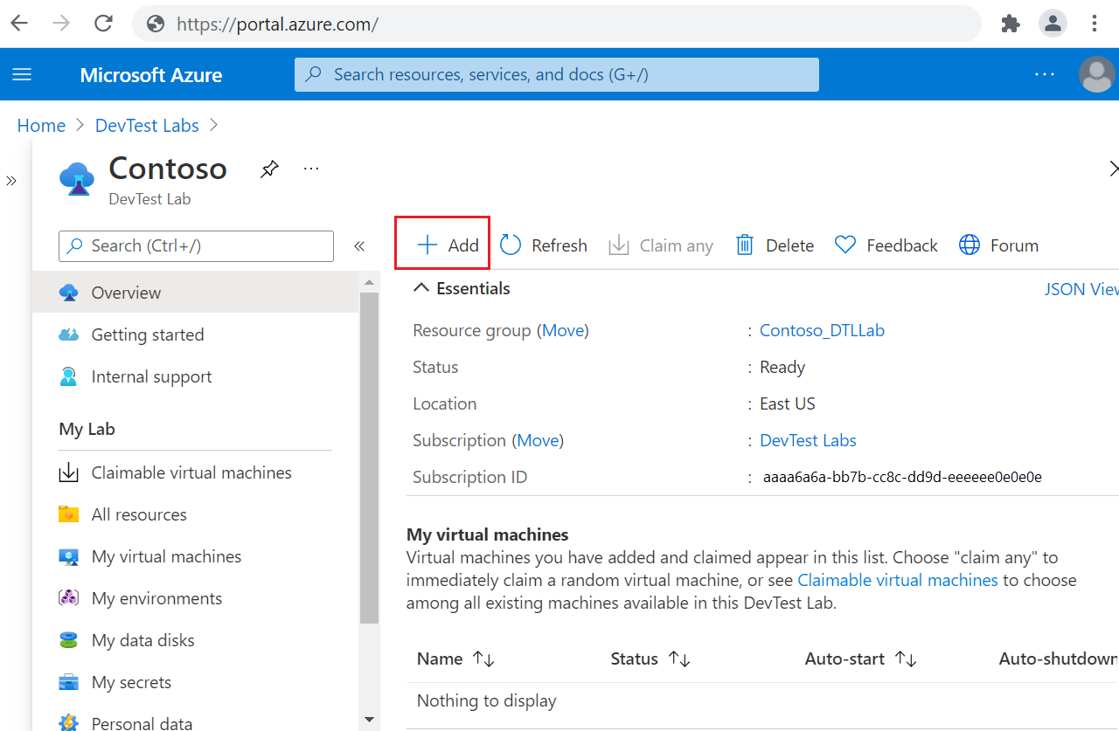This screenshot has width=1119, height=731.
Task: Collapse the Essentials section
Action: [x=421, y=288]
